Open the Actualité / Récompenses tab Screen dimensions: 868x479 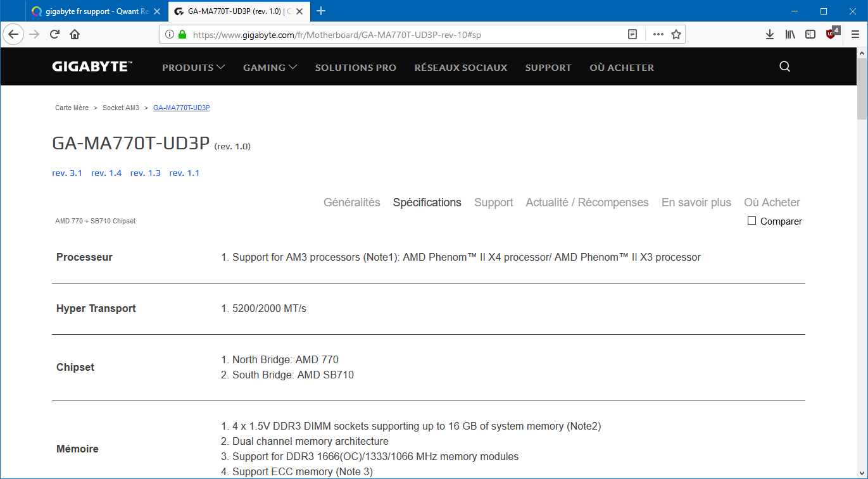588,202
